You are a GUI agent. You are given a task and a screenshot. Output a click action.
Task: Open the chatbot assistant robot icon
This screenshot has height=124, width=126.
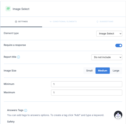(x=118, y=115)
